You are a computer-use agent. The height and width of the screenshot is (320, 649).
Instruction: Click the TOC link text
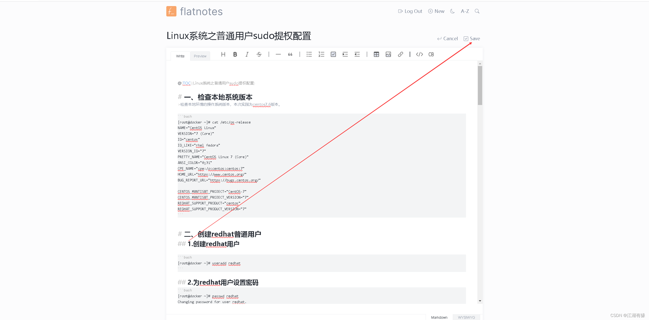point(186,83)
